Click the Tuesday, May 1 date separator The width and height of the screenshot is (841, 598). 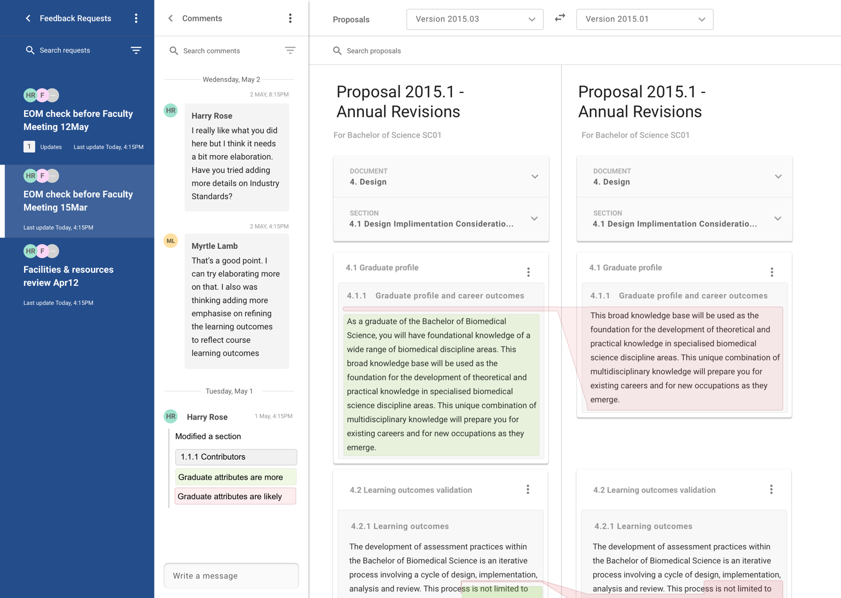(229, 391)
